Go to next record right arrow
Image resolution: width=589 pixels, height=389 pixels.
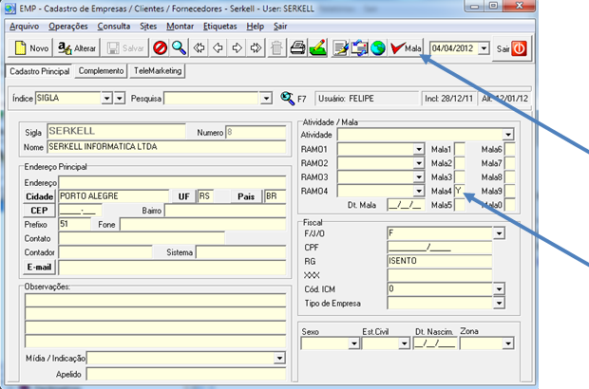click(237, 48)
